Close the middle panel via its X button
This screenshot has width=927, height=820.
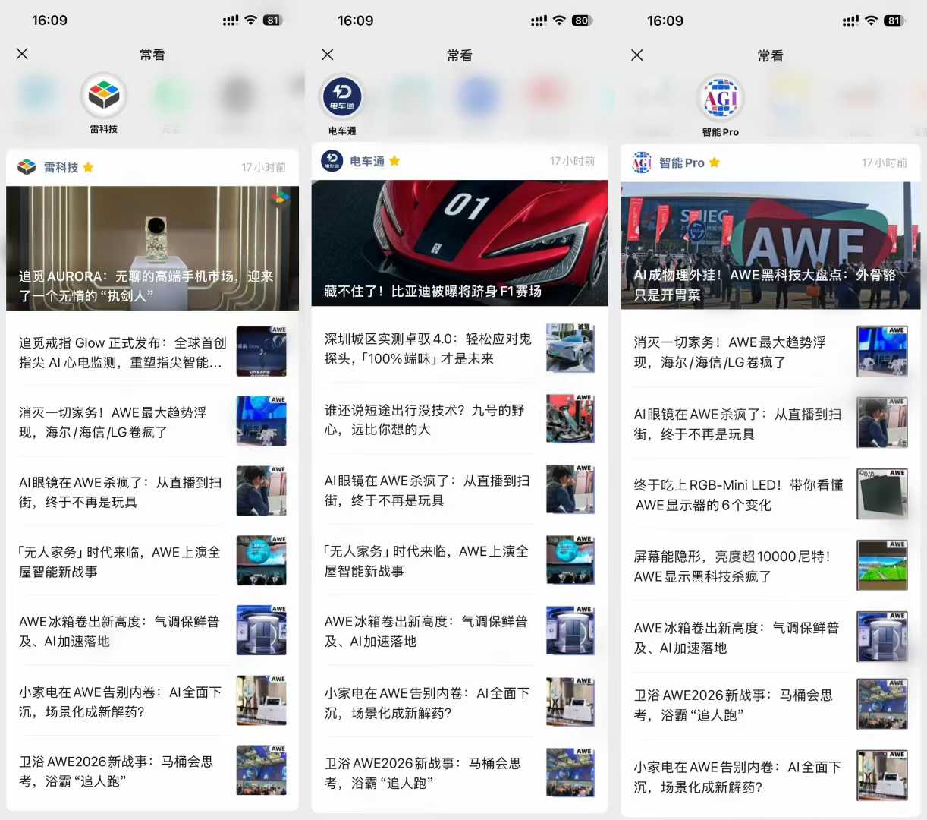point(327,55)
